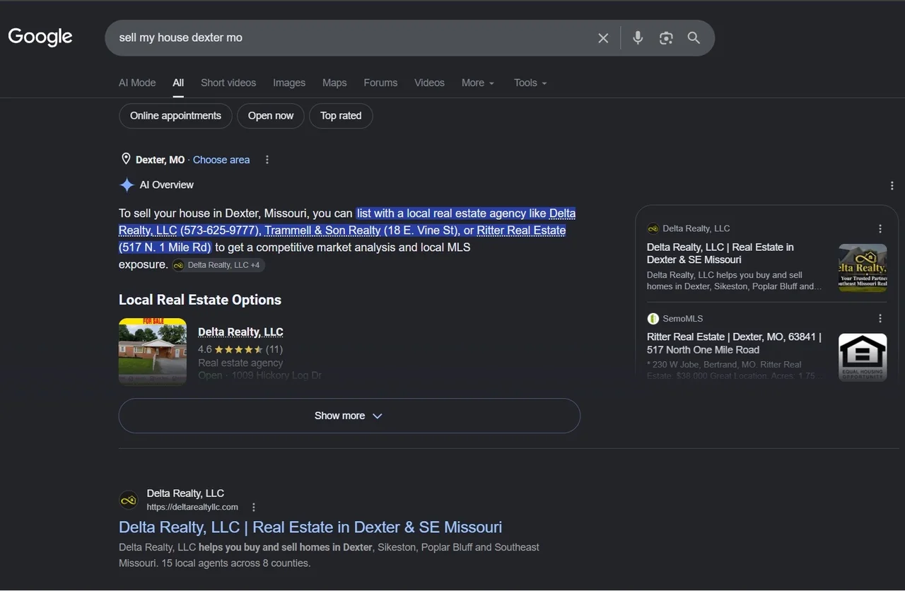Apply the Open now filter chip
The width and height of the screenshot is (905, 591).
click(271, 116)
